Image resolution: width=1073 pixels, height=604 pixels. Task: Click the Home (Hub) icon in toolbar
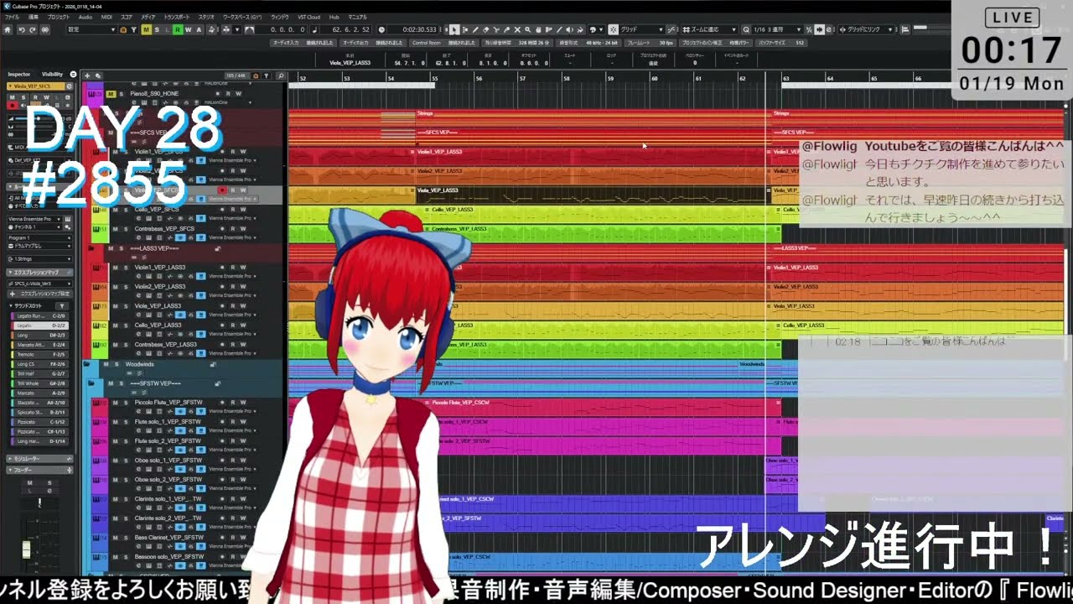click(x=7, y=29)
